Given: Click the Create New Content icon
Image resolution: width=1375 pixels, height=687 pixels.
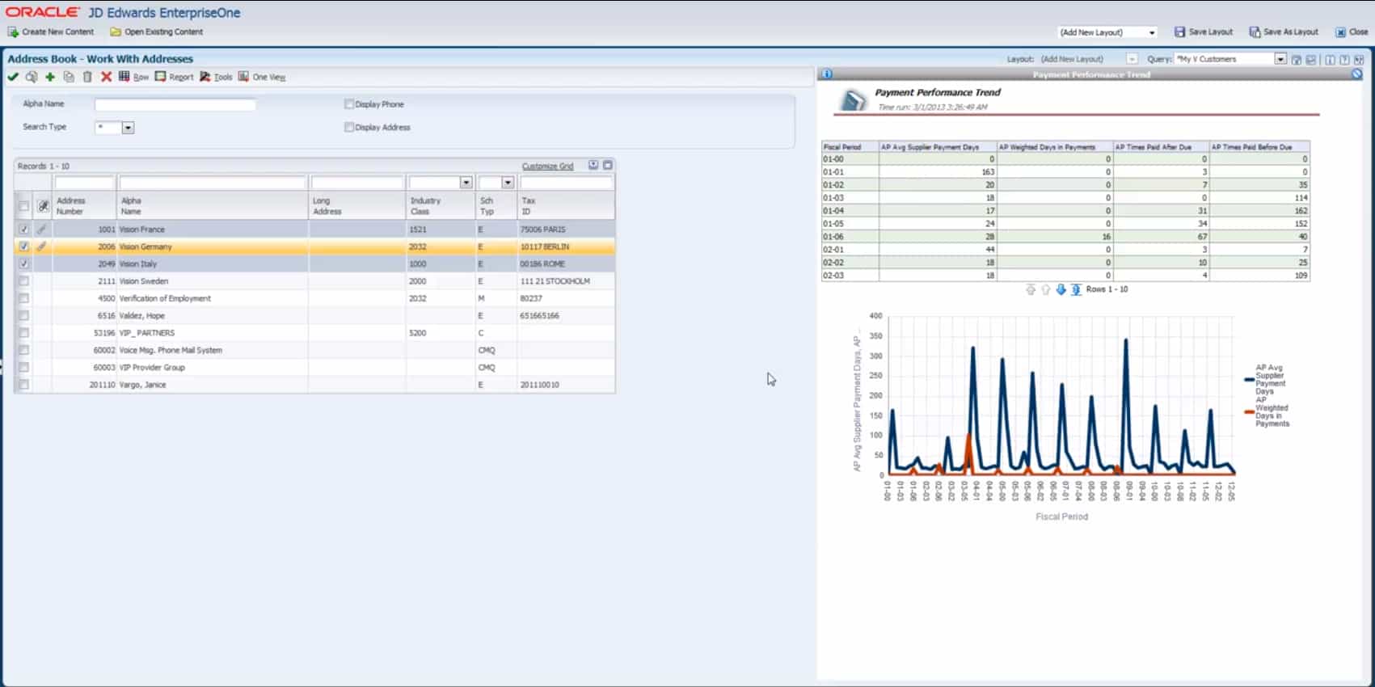Looking at the screenshot, I should click(x=13, y=32).
